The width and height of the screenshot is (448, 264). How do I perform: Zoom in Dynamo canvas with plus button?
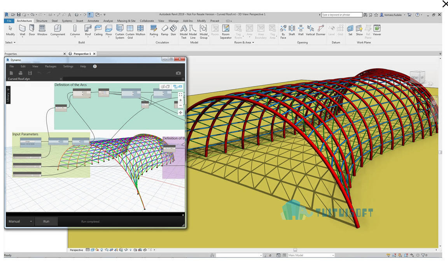[x=180, y=100]
